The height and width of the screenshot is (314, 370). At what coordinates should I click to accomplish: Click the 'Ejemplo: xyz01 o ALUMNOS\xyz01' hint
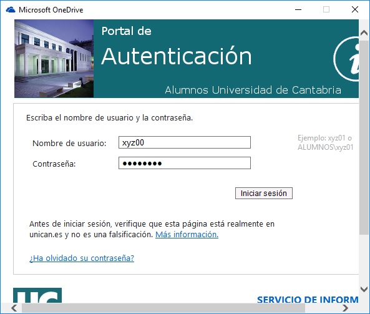(x=326, y=142)
